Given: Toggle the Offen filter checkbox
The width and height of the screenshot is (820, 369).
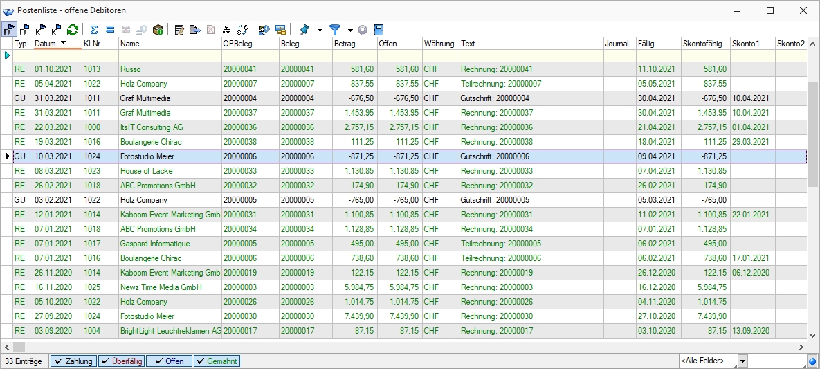Looking at the screenshot, I should point(169,361).
